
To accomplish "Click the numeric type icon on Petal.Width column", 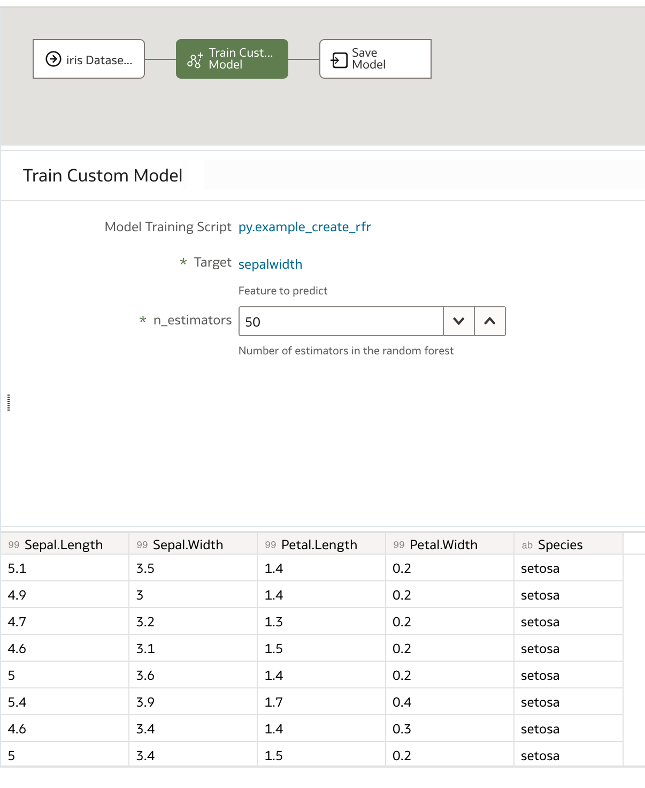I will [398, 544].
